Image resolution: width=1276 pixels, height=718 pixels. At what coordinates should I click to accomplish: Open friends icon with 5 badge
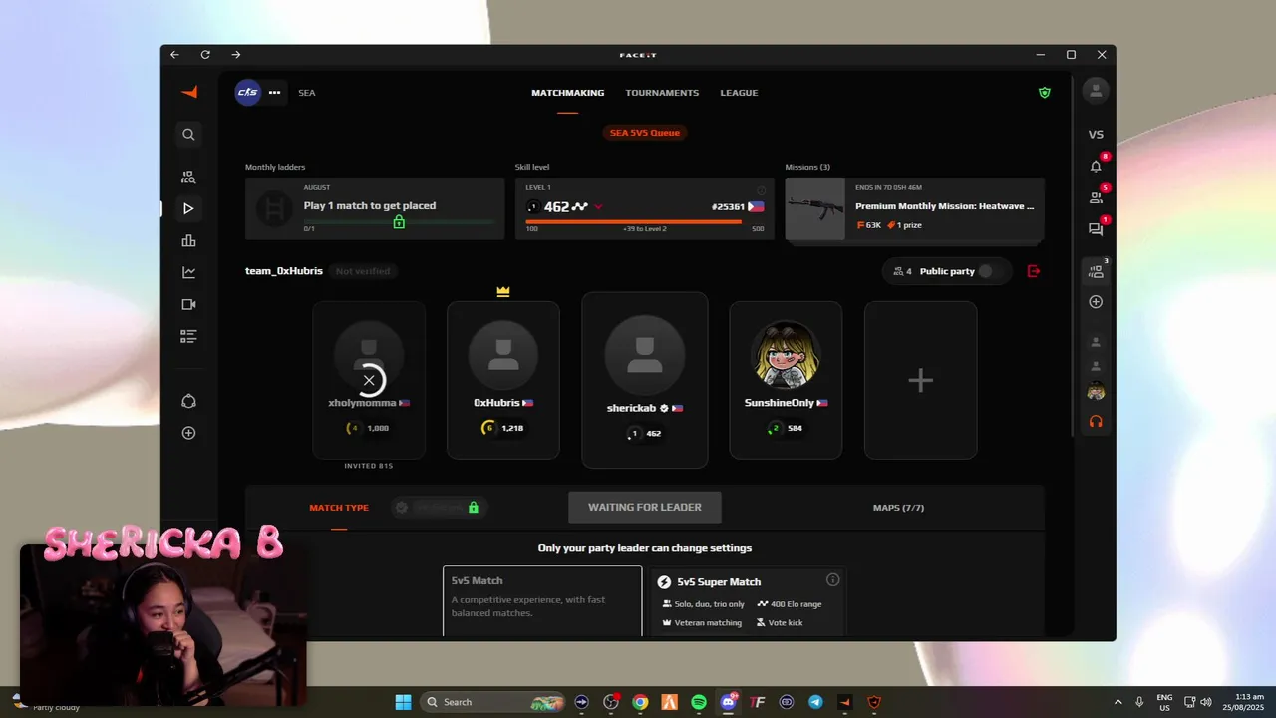click(x=1096, y=197)
